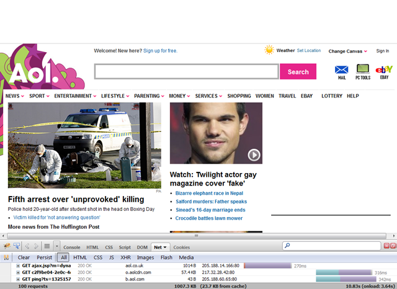The height and width of the screenshot is (289, 397).
Task: Enable the Images request filter
Action: [x=145, y=257]
